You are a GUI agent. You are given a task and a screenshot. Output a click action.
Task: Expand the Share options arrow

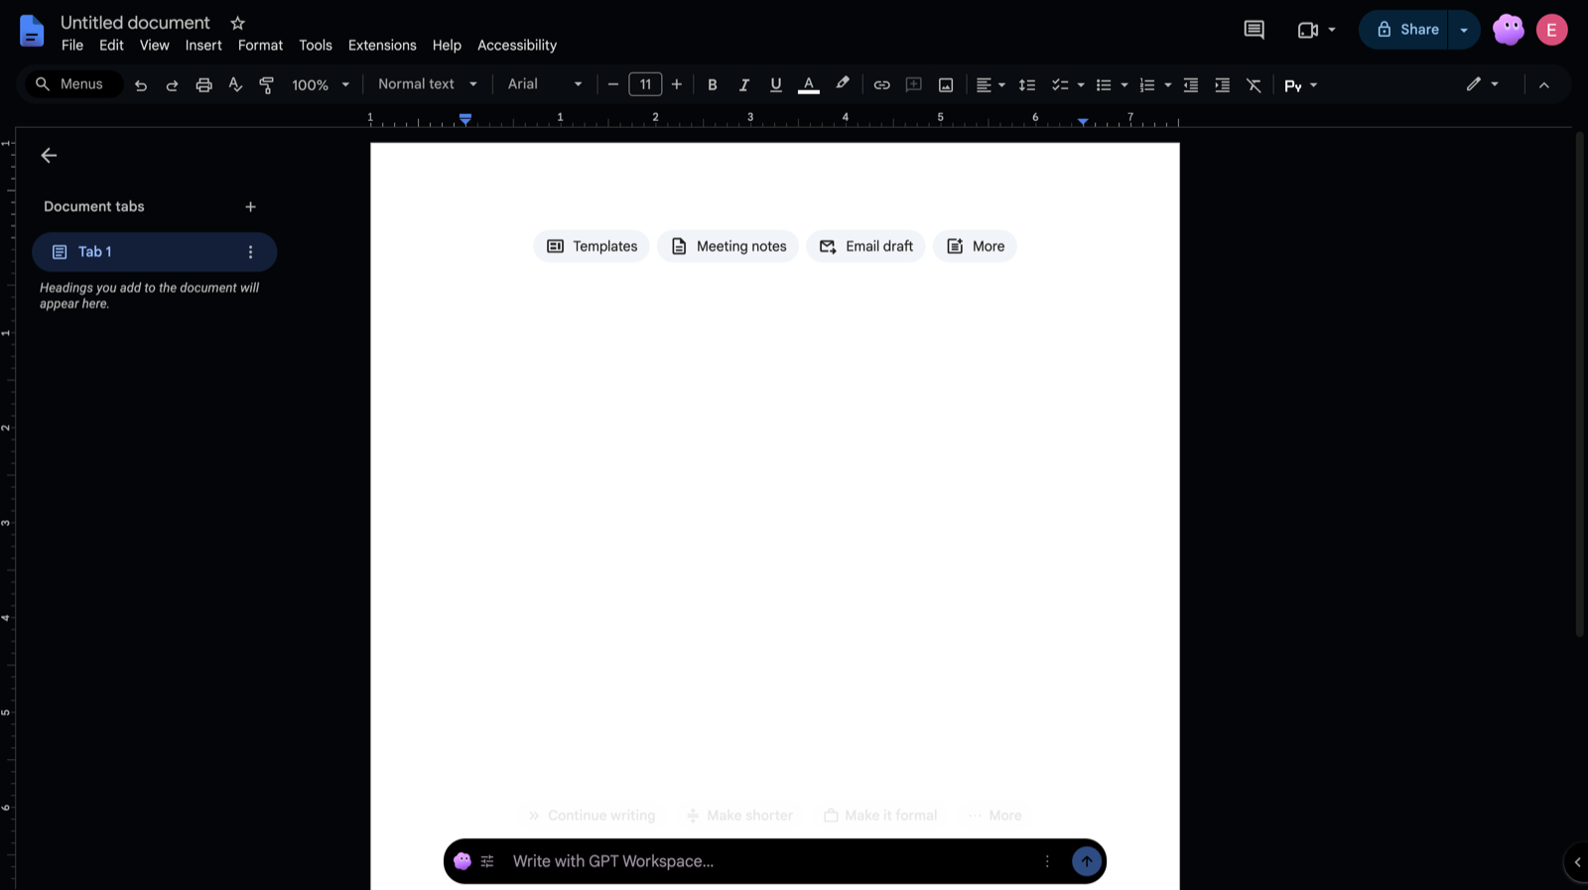[x=1464, y=30]
